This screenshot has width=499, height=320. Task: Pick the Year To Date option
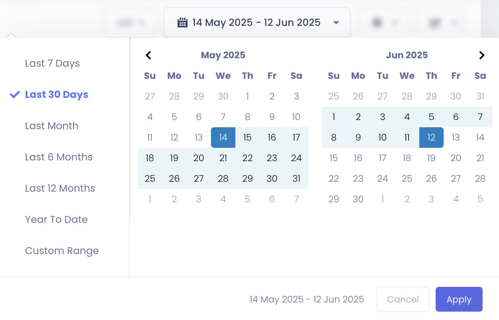[x=56, y=219]
